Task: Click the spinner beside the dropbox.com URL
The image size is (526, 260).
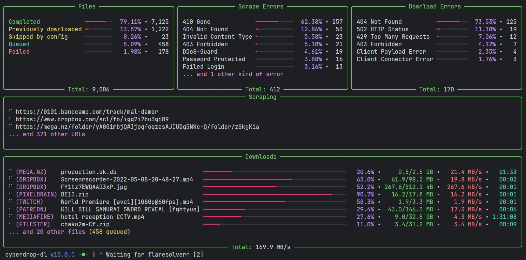Action: (x=11, y=119)
